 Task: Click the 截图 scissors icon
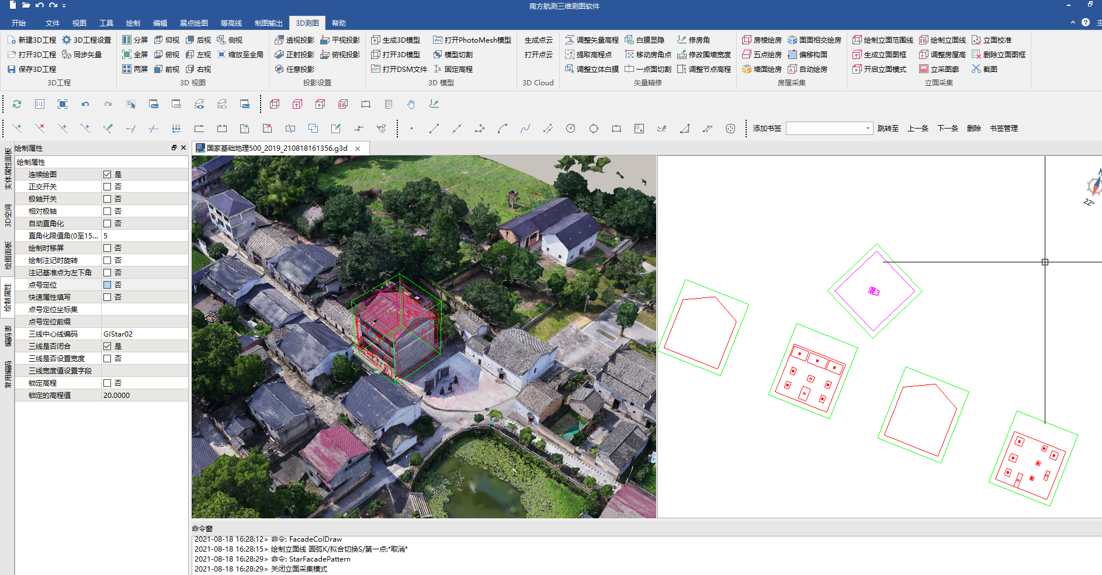[x=976, y=69]
